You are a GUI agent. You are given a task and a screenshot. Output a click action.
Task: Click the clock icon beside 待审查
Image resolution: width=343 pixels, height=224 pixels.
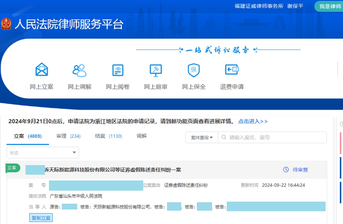click(286, 169)
